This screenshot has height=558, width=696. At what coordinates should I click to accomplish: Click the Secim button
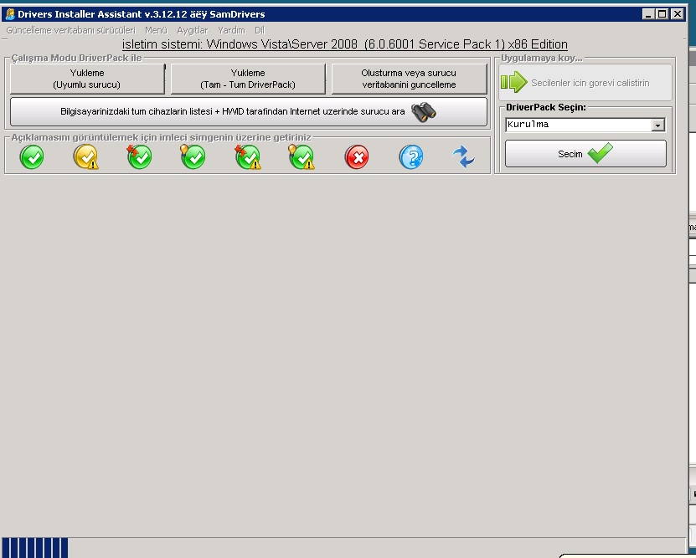[585, 154]
